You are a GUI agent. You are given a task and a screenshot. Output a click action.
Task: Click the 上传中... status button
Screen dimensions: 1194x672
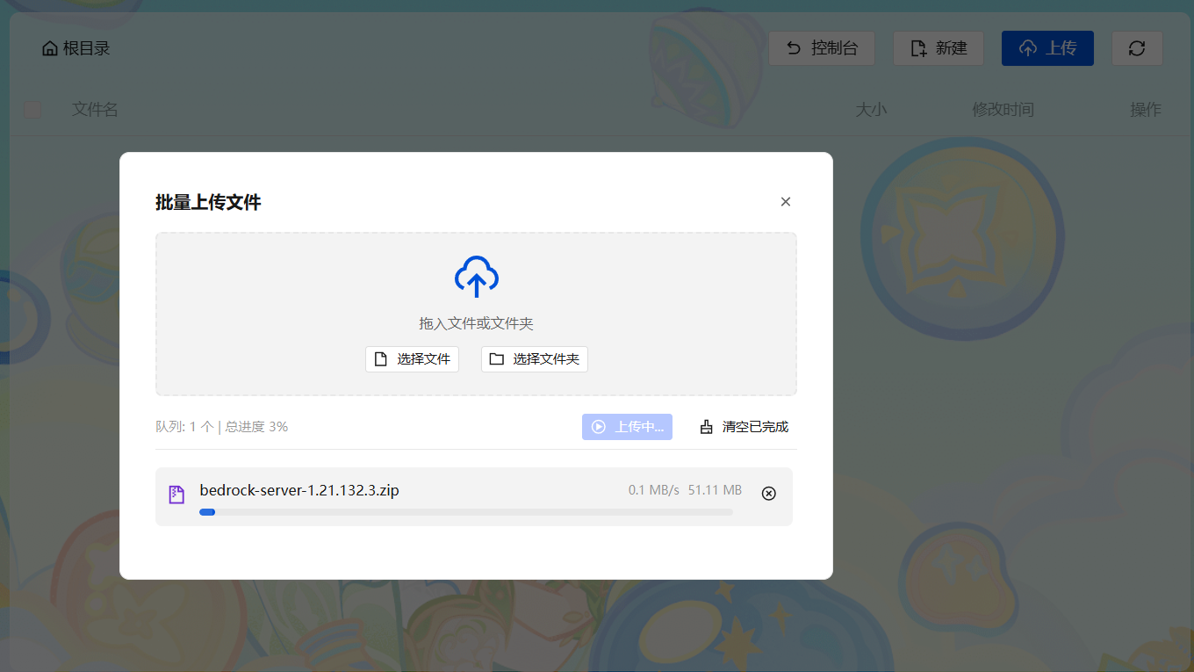[x=627, y=427]
